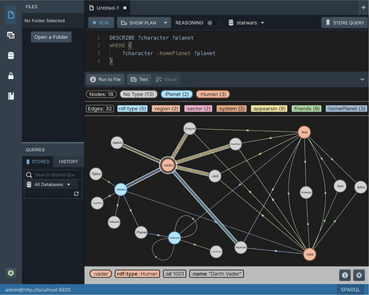Click the info icon below the graph visualization
Screen dimensions: 369x295
click(345, 275)
